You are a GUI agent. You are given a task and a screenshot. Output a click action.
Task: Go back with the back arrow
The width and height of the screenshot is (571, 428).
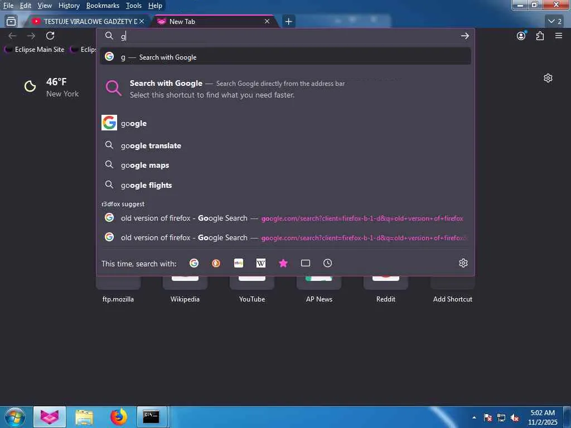[x=12, y=36]
